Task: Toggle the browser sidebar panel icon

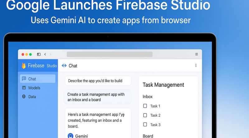Action: click(39, 54)
